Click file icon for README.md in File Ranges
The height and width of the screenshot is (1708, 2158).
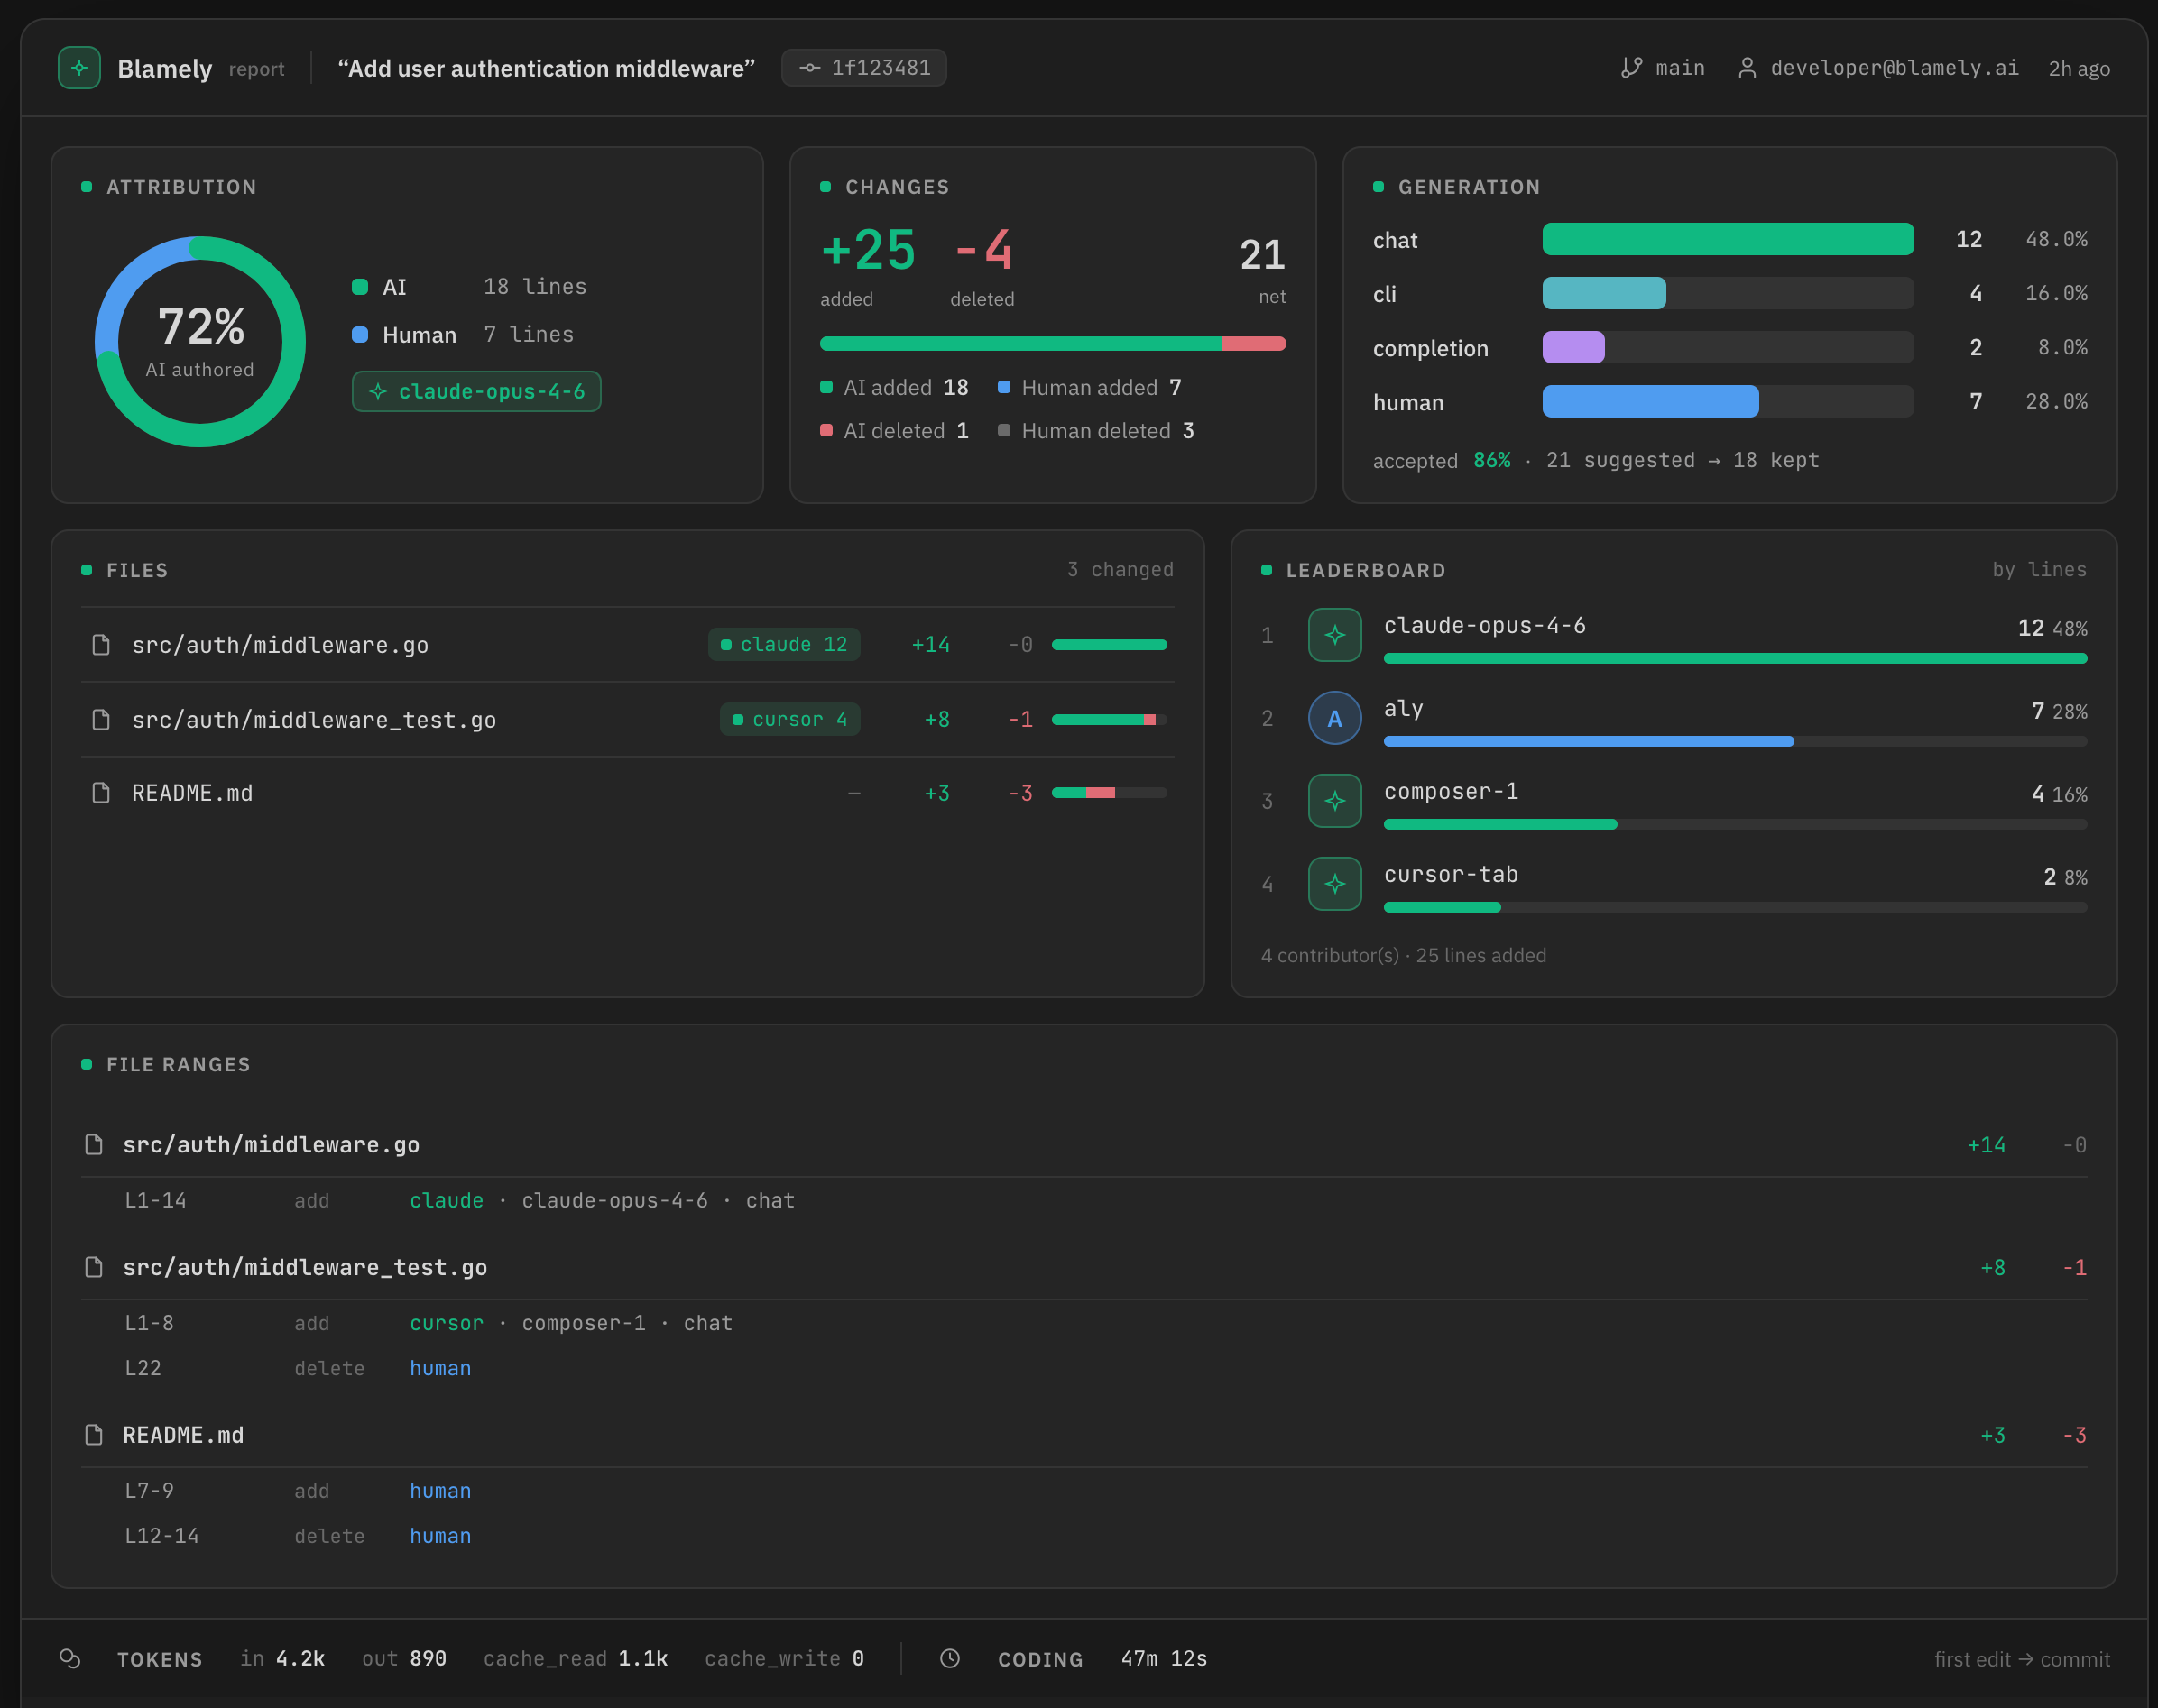tap(94, 1435)
